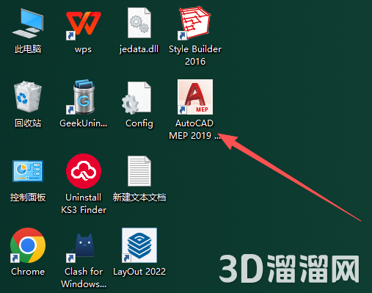
Task: Click the "LayOut 2022" label text
Action: pyautogui.click(x=139, y=272)
